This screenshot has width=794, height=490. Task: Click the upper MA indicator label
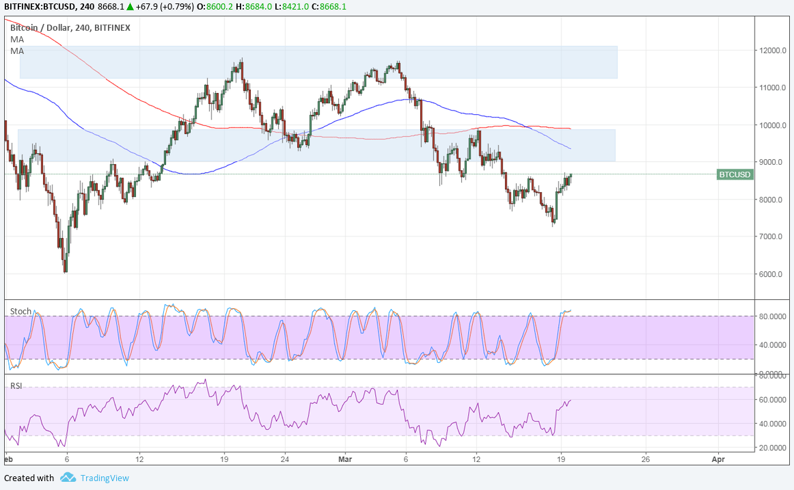pos(17,40)
